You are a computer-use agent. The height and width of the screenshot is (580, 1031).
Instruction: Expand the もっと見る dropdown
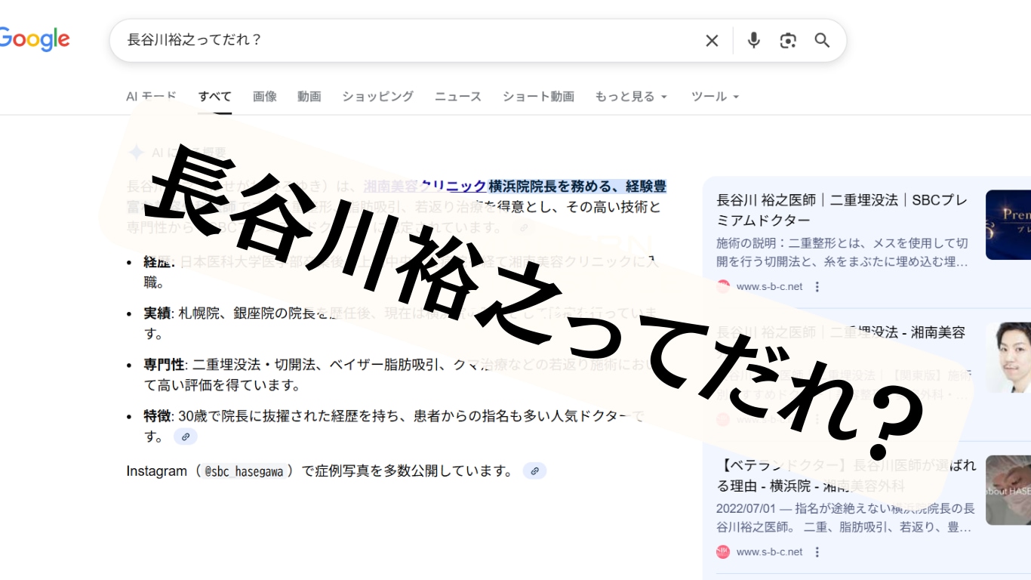(x=630, y=96)
